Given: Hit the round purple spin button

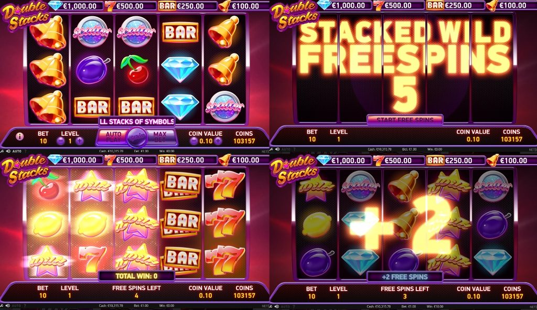Looking at the screenshot, I should pos(137,137).
